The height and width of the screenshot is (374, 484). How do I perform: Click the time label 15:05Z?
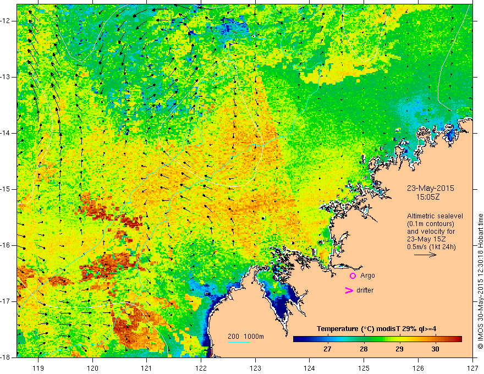point(427,197)
